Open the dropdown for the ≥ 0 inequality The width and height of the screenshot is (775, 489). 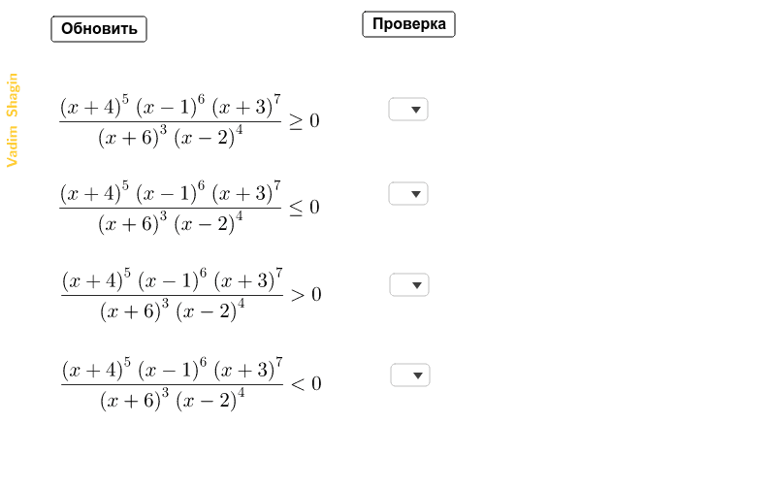pos(408,110)
